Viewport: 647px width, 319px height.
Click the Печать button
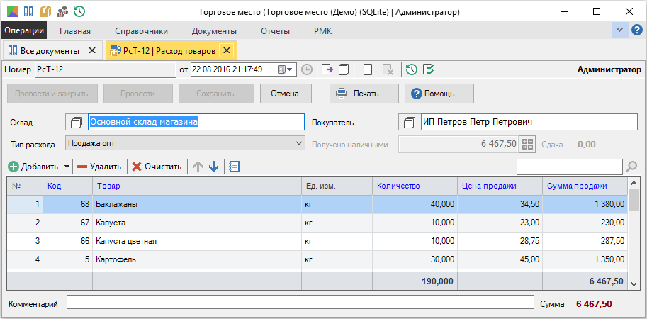[x=364, y=94]
